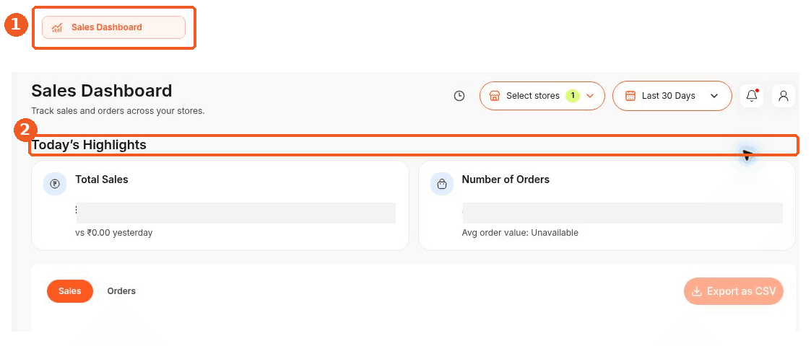Click the Total Sales card title
811x346 pixels.
pyautogui.click(x=102, y=179)
